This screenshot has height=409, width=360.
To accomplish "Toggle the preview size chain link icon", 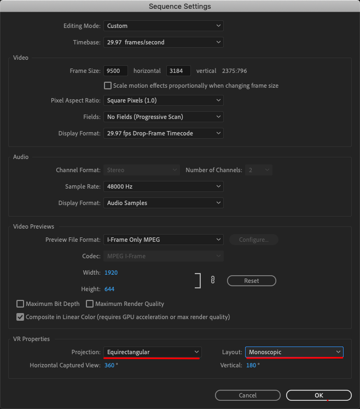I will tap(213, 280).
